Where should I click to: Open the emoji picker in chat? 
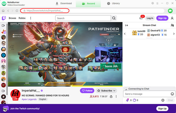point(172,94)
